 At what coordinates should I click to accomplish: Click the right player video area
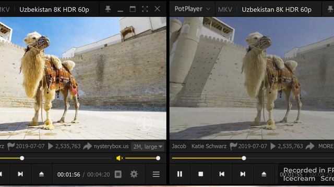point(252,78)
